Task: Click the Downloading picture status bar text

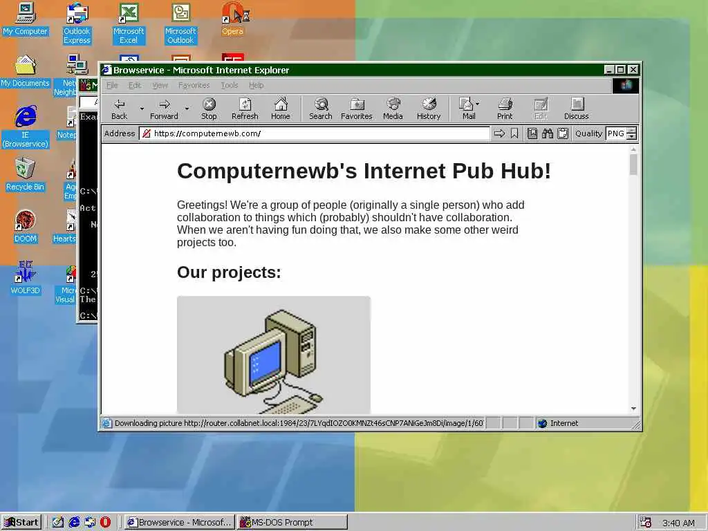Action: point(299,424)
